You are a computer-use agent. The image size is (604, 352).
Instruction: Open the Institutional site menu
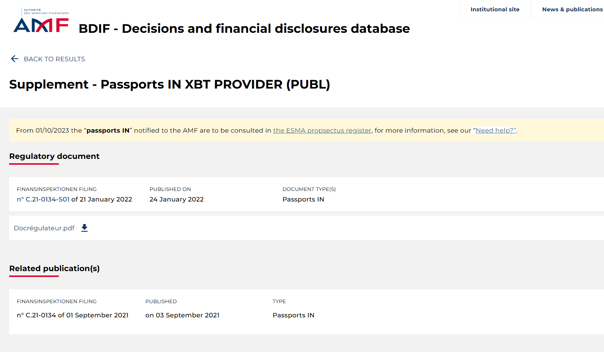(x=495, y=9)
